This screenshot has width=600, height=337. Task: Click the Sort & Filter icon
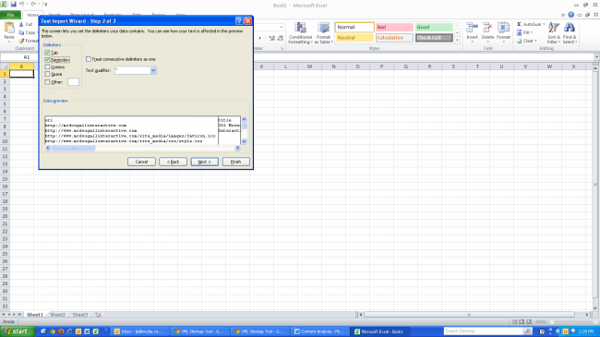click(553, 28)
